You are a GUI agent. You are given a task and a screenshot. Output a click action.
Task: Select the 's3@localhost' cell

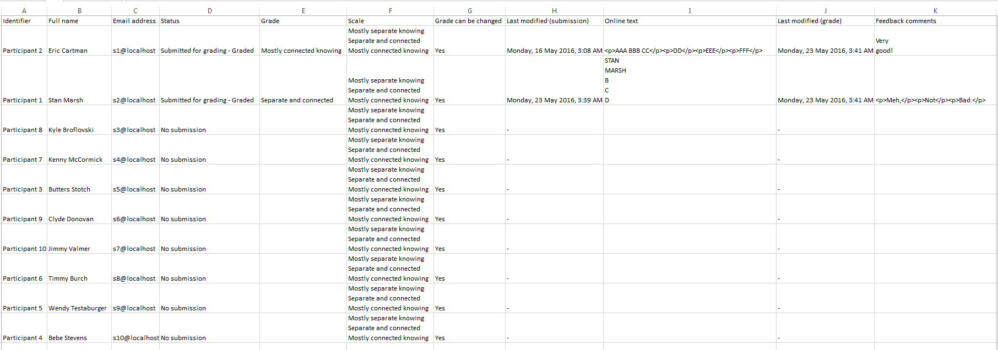click(135, 120)
